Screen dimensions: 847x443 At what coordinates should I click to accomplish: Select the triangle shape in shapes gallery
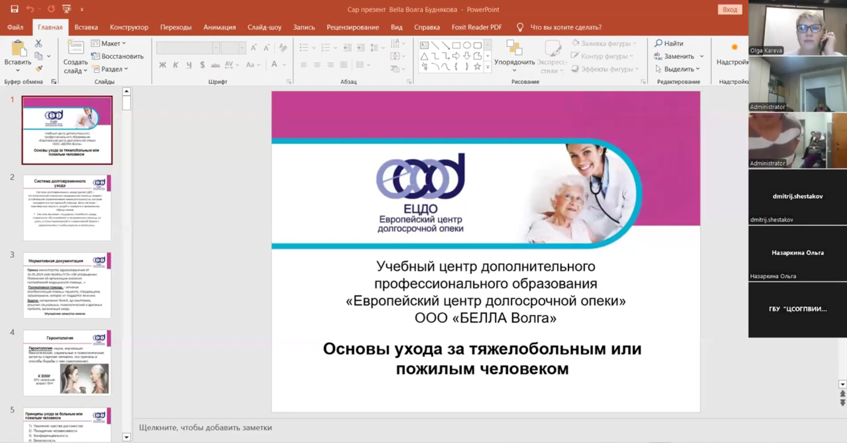(x=424, y=56)
